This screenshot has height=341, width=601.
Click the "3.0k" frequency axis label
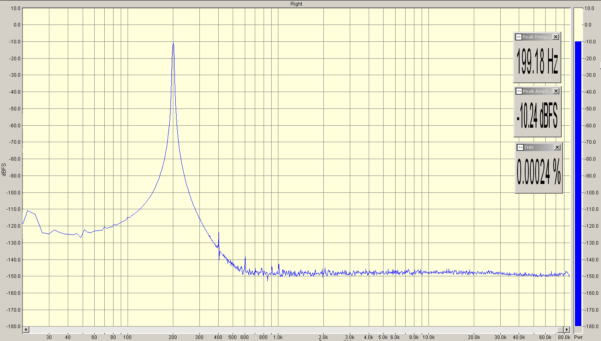tap(350, 337)
